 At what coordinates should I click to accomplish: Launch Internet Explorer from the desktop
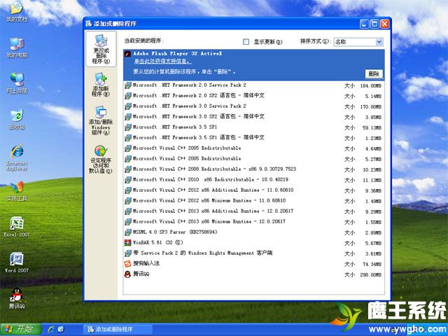tap(17, 158)
